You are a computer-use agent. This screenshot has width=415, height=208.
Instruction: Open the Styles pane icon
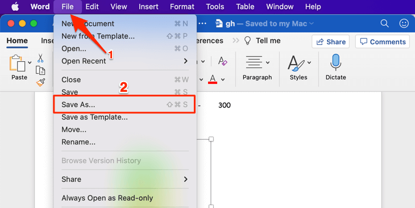pyautogui.click(x=296, y=63)
